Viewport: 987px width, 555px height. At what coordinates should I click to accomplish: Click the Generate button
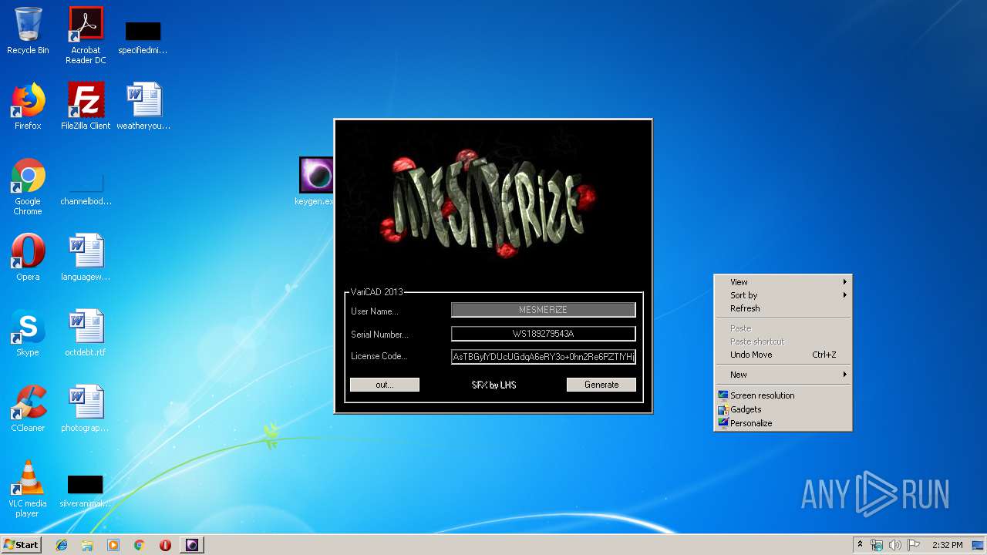point(601,385)
